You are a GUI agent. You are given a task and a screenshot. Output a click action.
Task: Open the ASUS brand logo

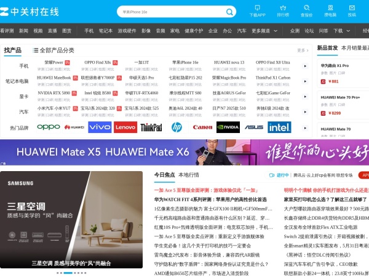point(253,127)
